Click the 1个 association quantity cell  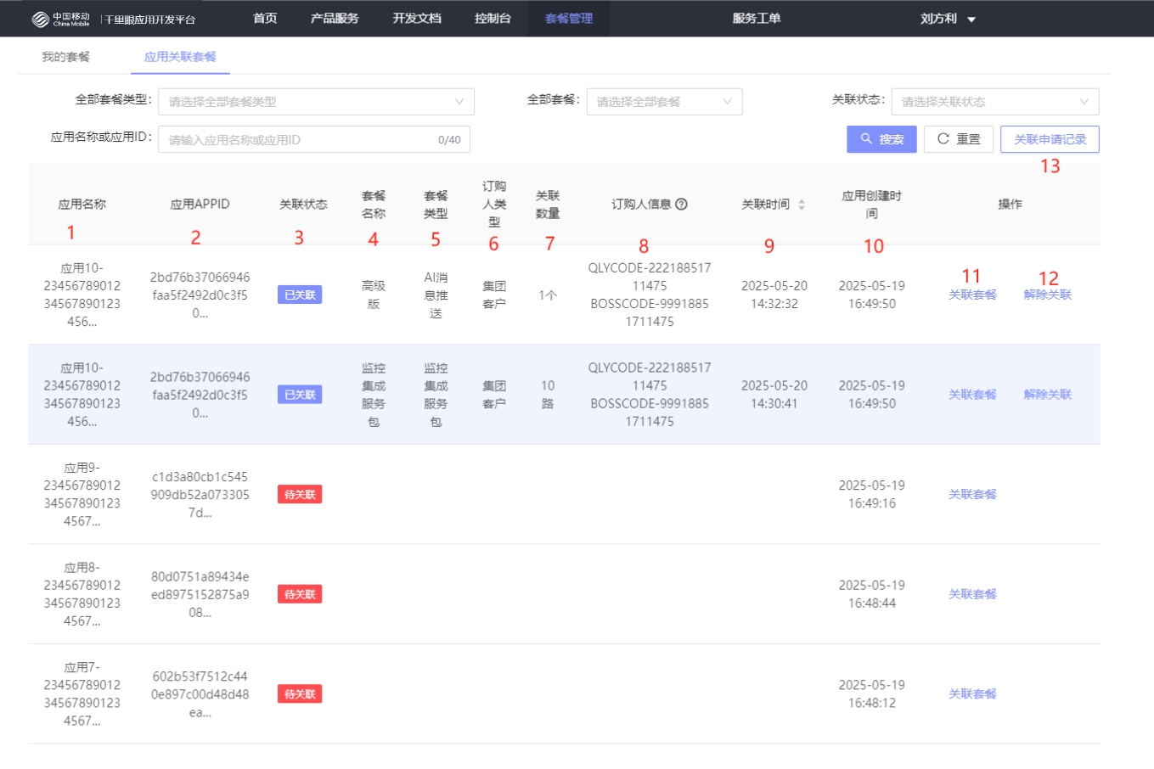[x=548, y=295]
